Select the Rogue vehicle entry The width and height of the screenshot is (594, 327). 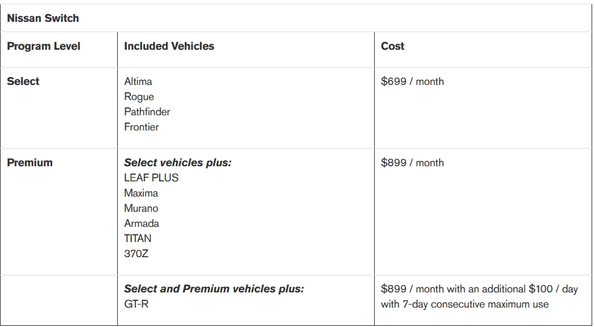(x=139, y=96)
